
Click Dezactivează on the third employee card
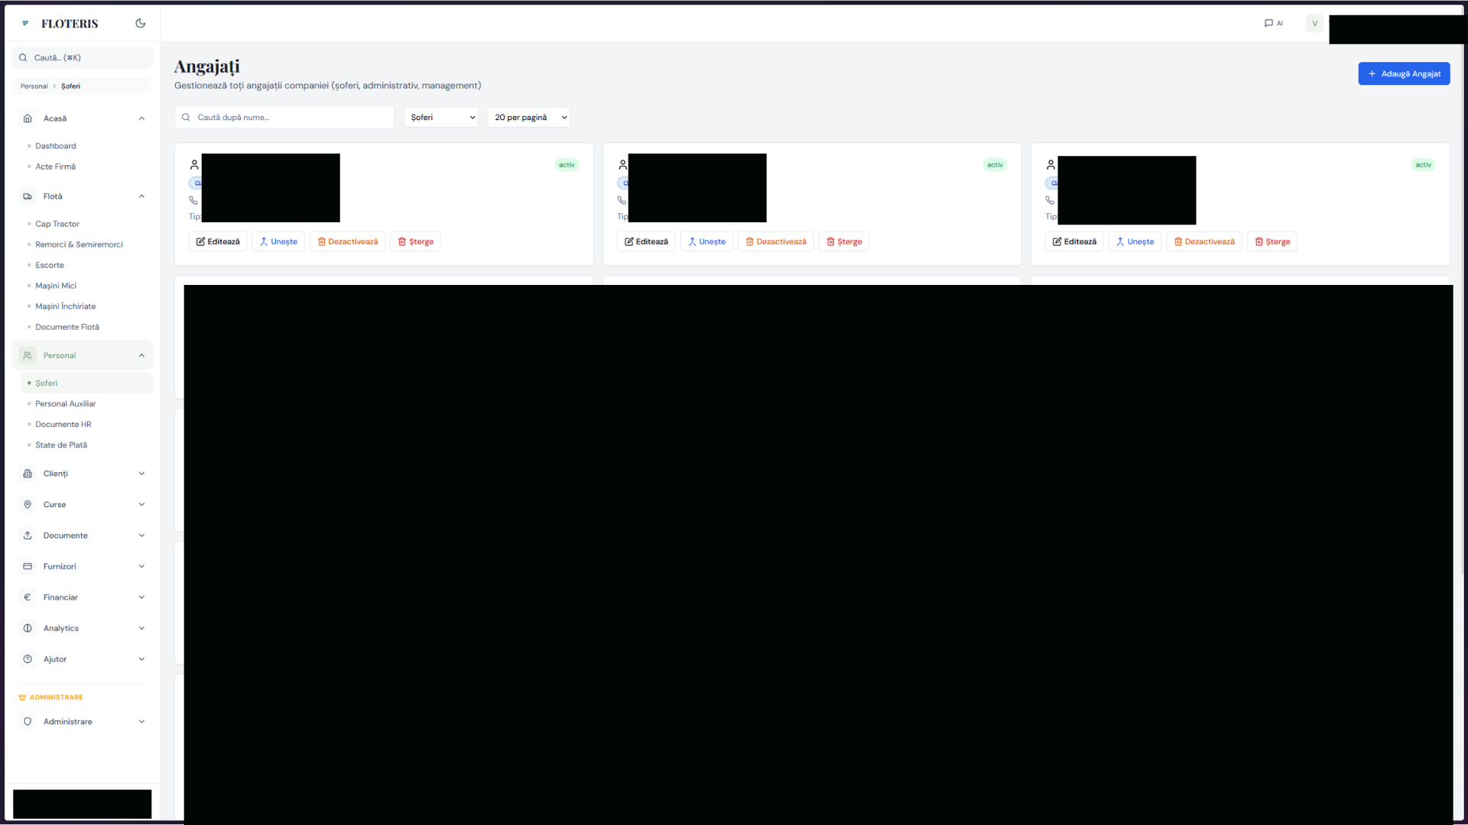coord(1204,241)
